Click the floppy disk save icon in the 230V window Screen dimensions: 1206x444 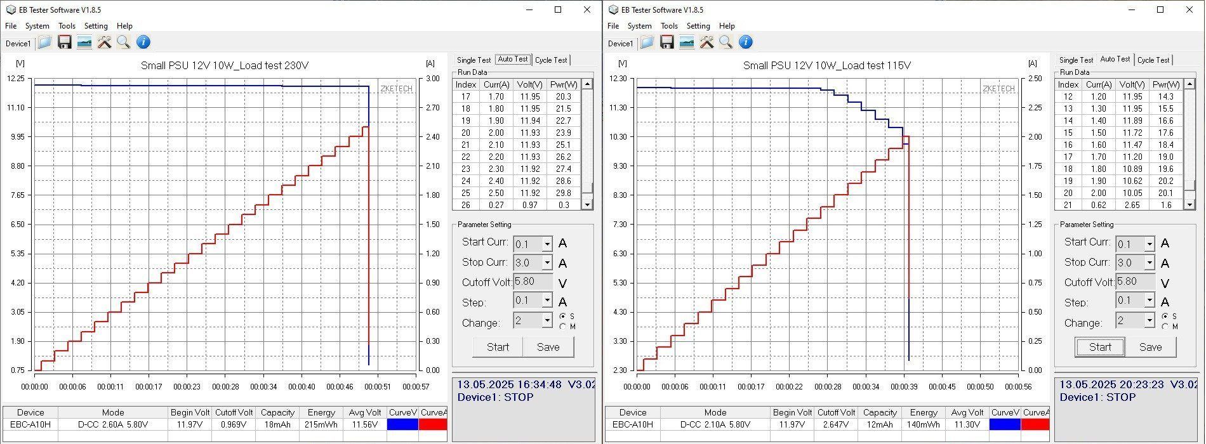tap(64, 42)
